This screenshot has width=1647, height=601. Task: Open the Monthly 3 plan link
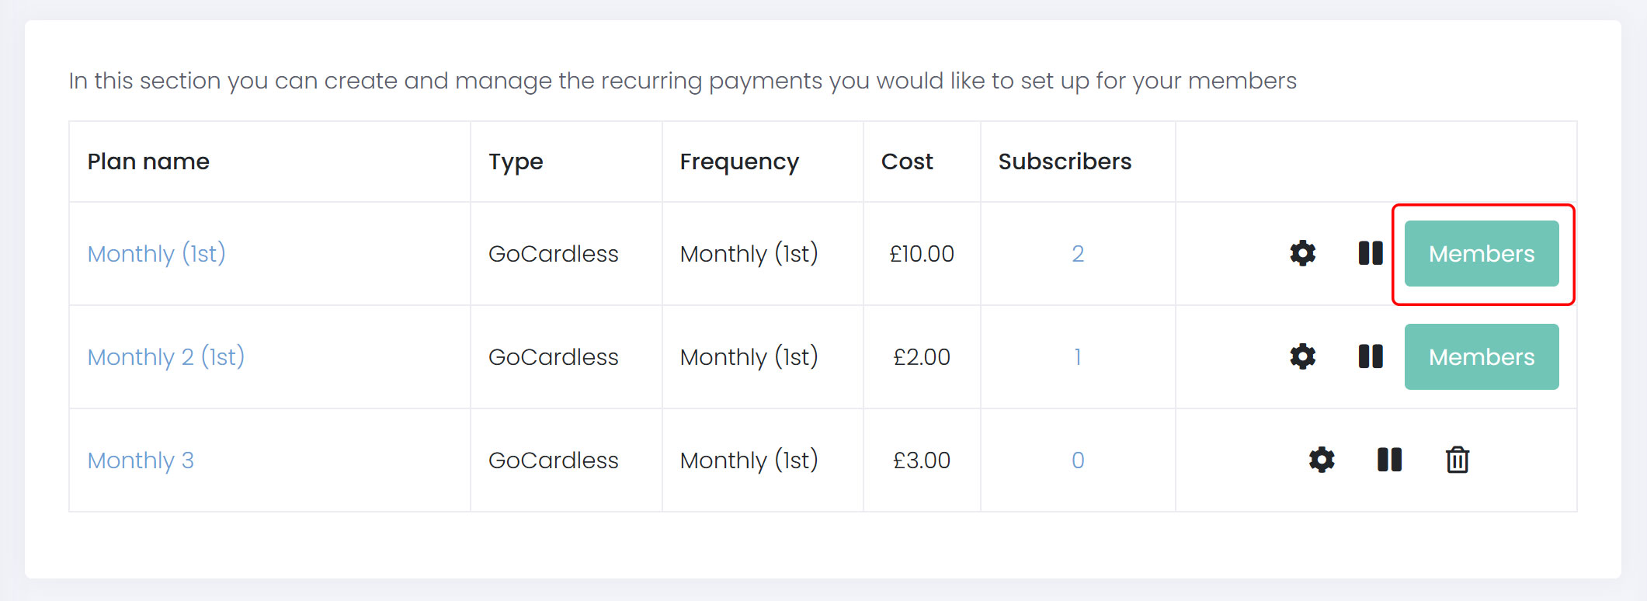(x=141, y=460)
